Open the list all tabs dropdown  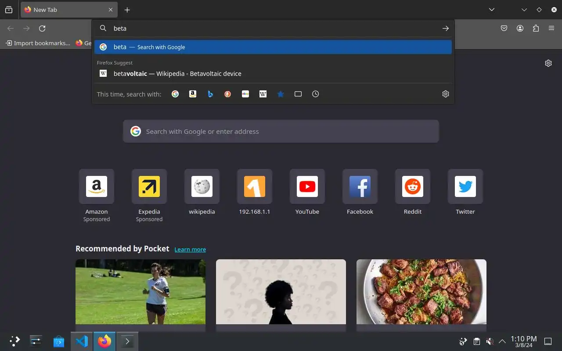coord(492,10)
